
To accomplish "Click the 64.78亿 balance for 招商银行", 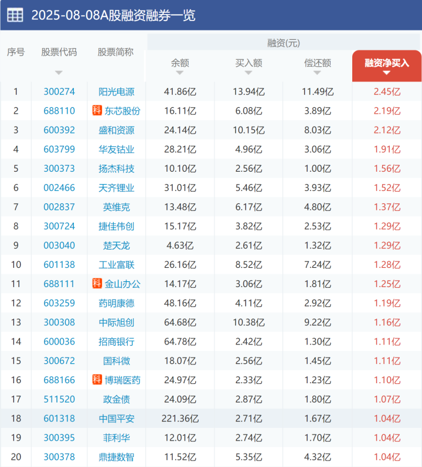I will click(x=180, y=342).
